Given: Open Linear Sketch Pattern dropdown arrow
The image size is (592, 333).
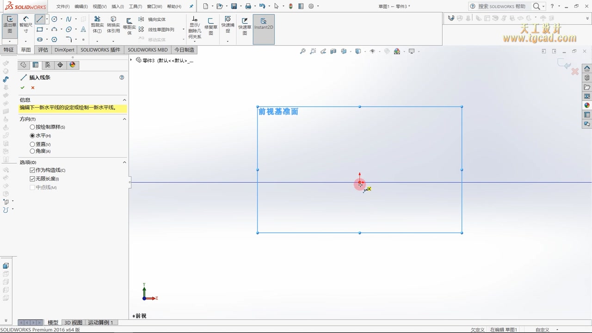Looking at the screenshot, I should pos(184,30).
